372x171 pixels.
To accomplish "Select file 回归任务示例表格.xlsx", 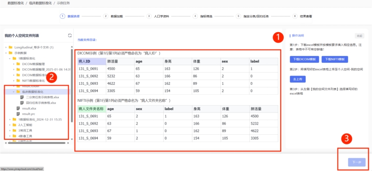I will (41, 103).
